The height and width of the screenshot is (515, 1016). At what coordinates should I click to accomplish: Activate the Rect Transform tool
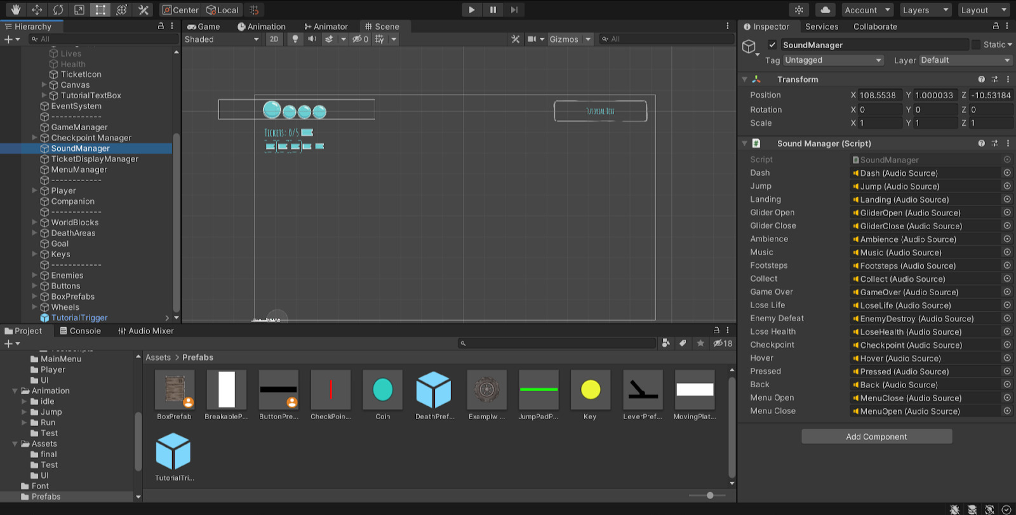(100, 10)
